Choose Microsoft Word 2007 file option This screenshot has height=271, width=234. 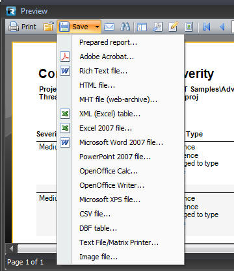(120, 142)
